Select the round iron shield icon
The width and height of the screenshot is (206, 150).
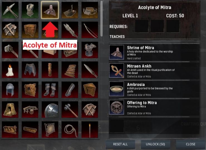50,110
